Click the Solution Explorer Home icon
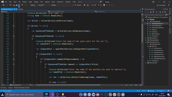The height and width of the screenshot is (97, 172). click(151, 12)
